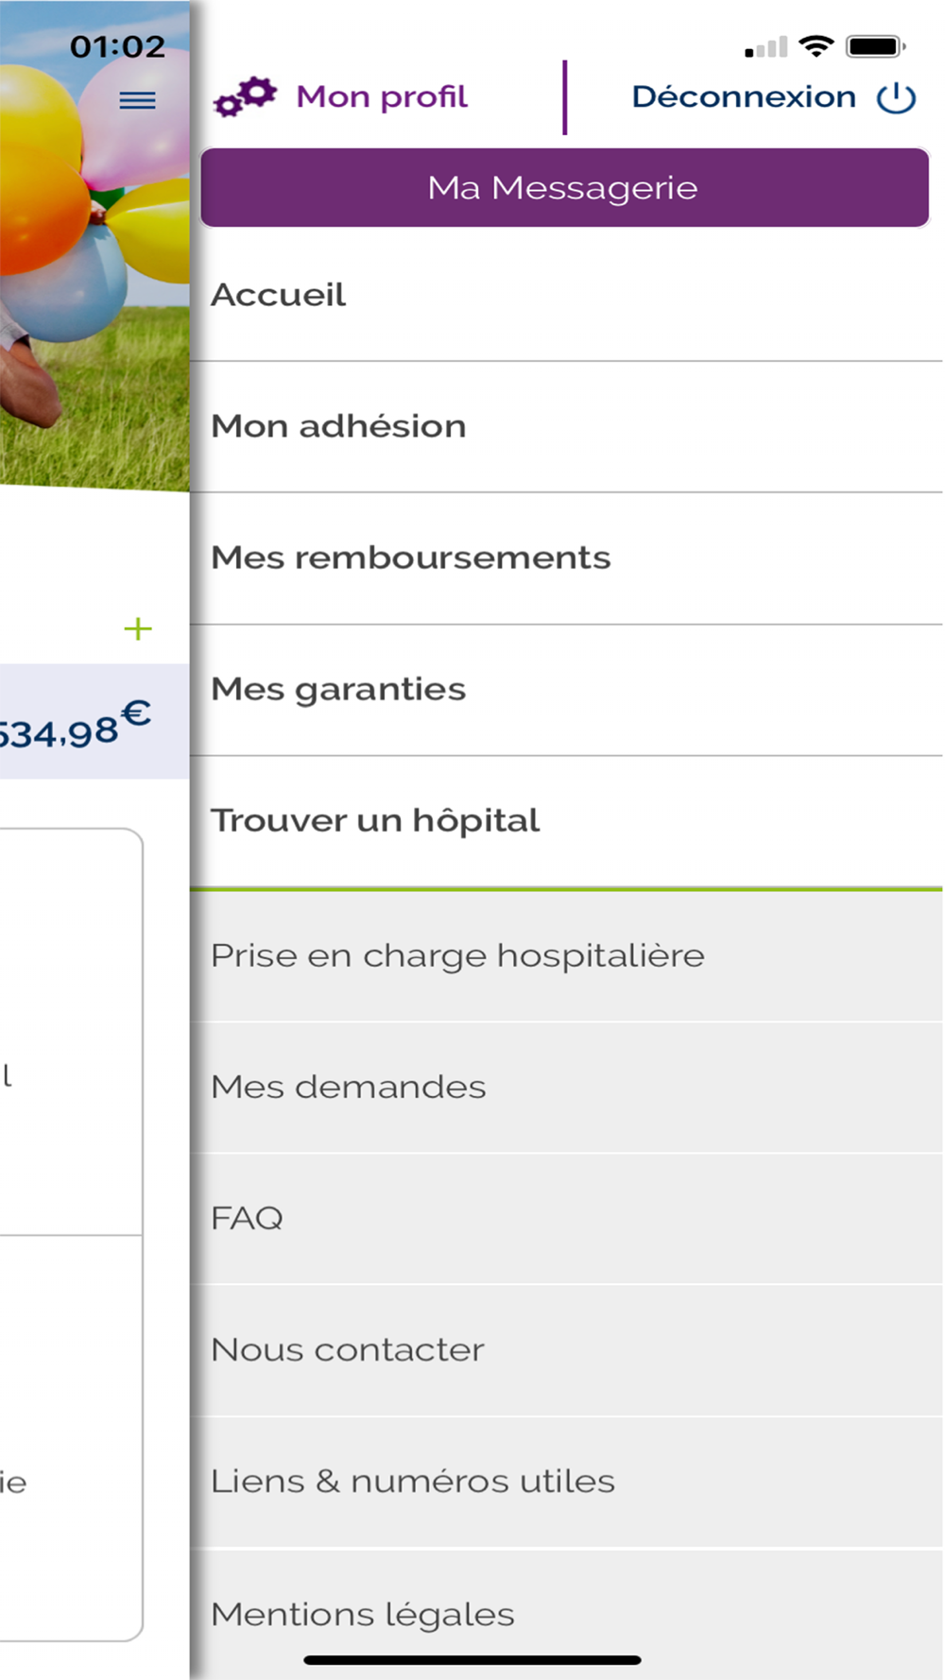Open Ma Messagerie inbox
The width and height of the screenshot is (945, 1680).
click(x=564, y=187)
